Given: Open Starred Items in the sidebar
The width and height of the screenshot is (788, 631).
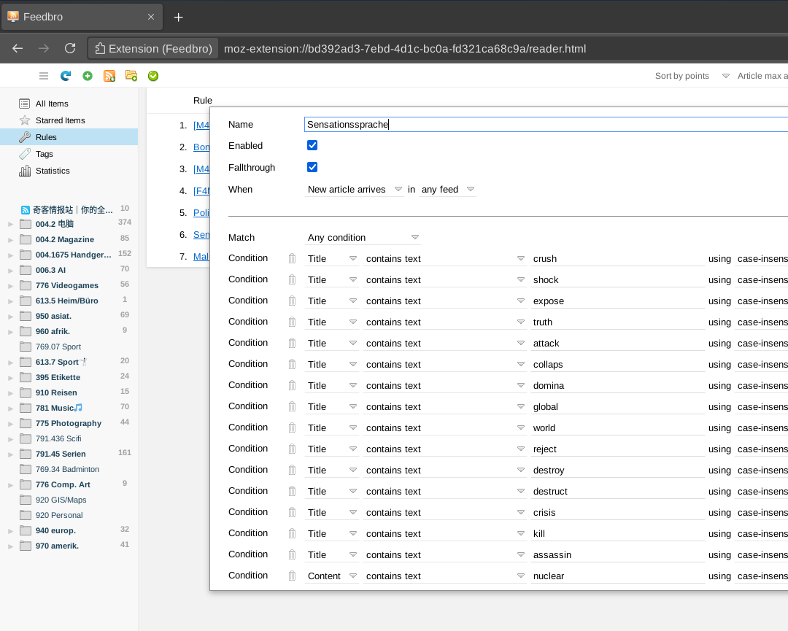Looking at the screenshot, I should click(x=60, y=120).
